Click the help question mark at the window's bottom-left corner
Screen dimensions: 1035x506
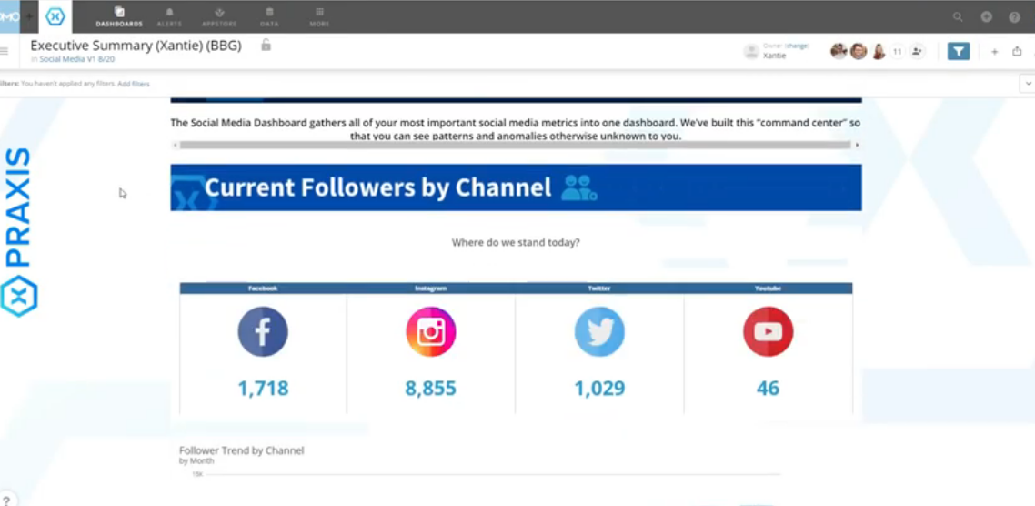6,501
